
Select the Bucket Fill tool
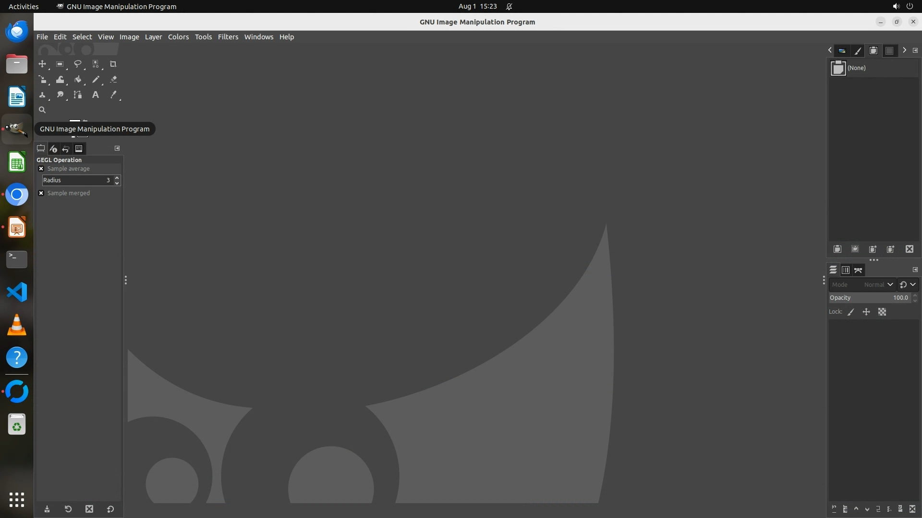(x=78, y=80)
